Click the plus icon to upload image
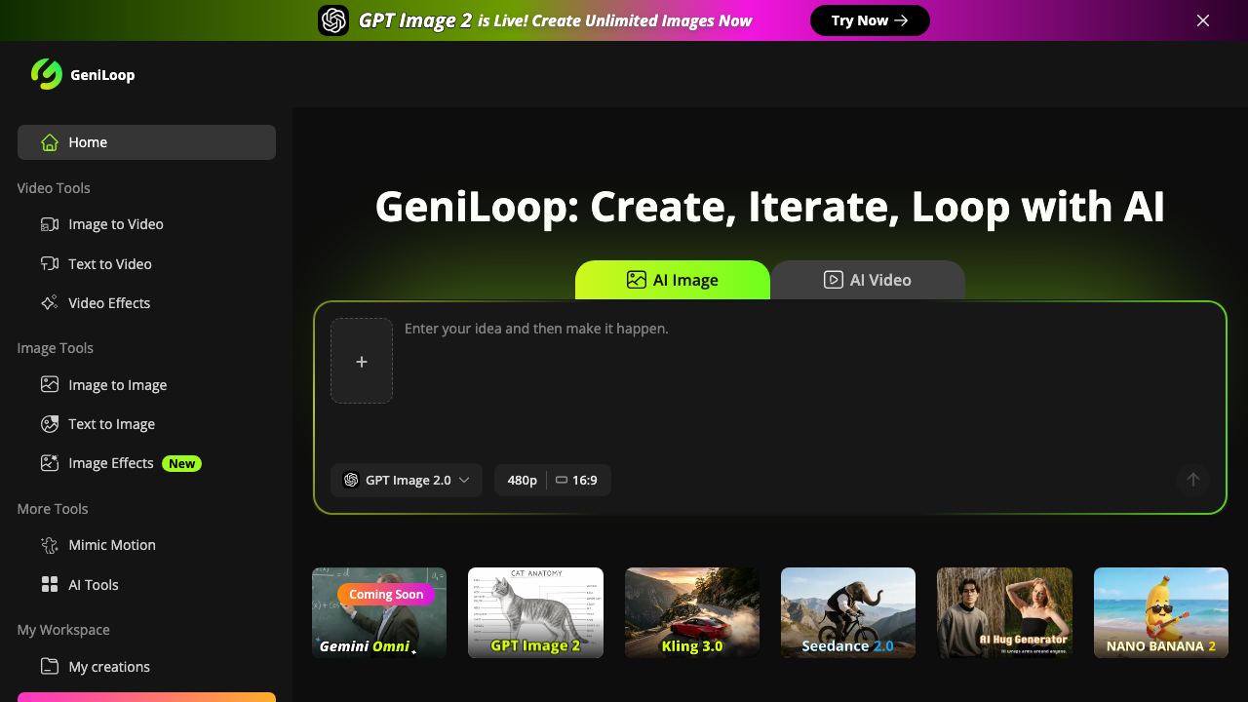Viewport: 1248px width, 702px height. coord(362,361)
